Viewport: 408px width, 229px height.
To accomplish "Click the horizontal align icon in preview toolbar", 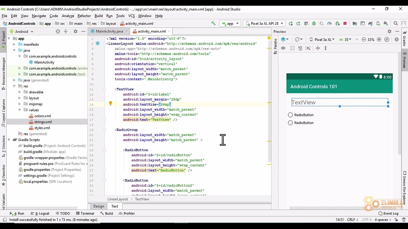I will coord(318,48).
